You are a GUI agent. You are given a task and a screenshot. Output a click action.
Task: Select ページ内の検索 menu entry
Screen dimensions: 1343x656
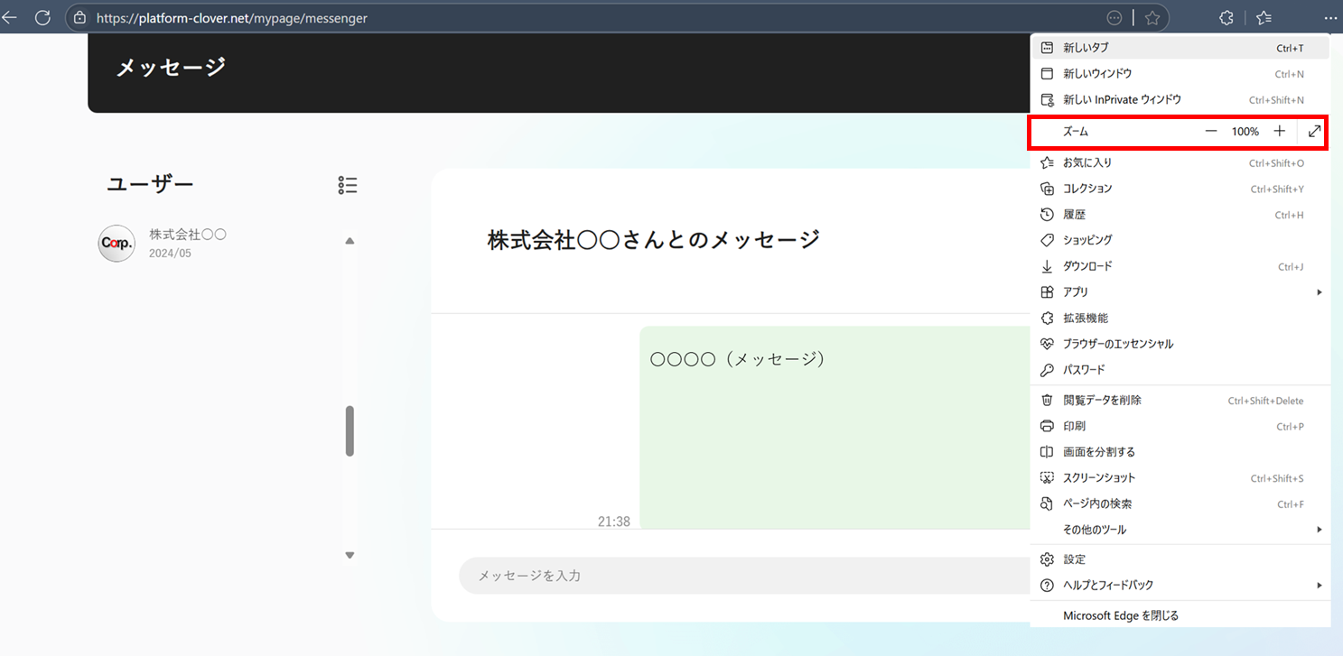[x=1180, y=504]
